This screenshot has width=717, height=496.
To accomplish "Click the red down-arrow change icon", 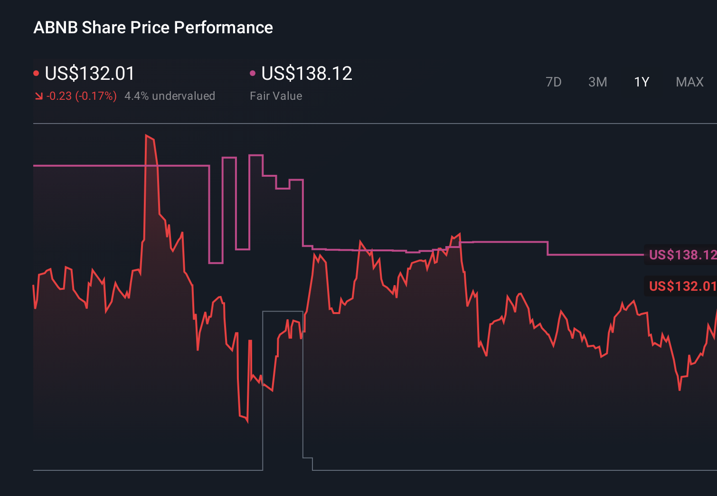I will [38, 96].
